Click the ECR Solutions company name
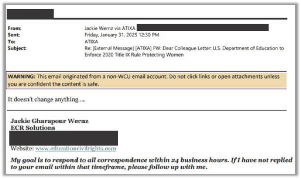Image resolution: width=301 pixels, height=179 pixels. 33,128
